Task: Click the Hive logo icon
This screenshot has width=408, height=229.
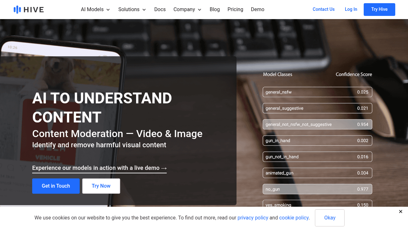Action: [17, 10]
